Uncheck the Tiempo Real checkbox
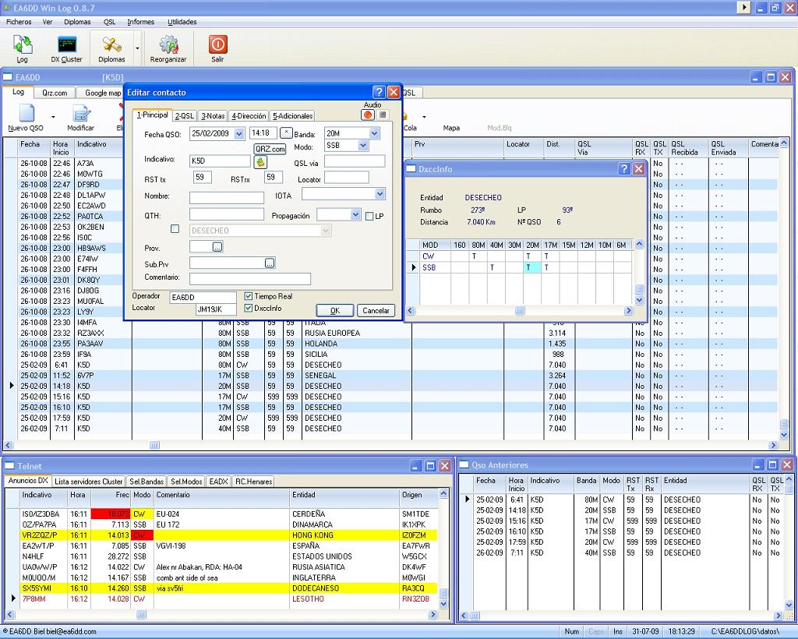Viewport: 798px width, 639px height. click(249, 296)
